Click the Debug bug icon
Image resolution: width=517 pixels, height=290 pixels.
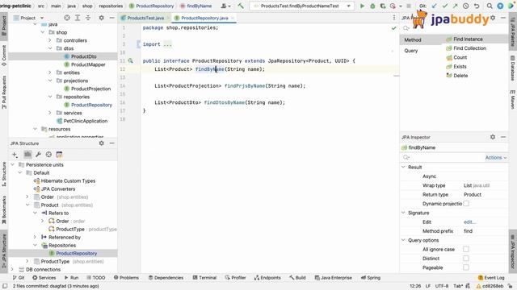372,6
